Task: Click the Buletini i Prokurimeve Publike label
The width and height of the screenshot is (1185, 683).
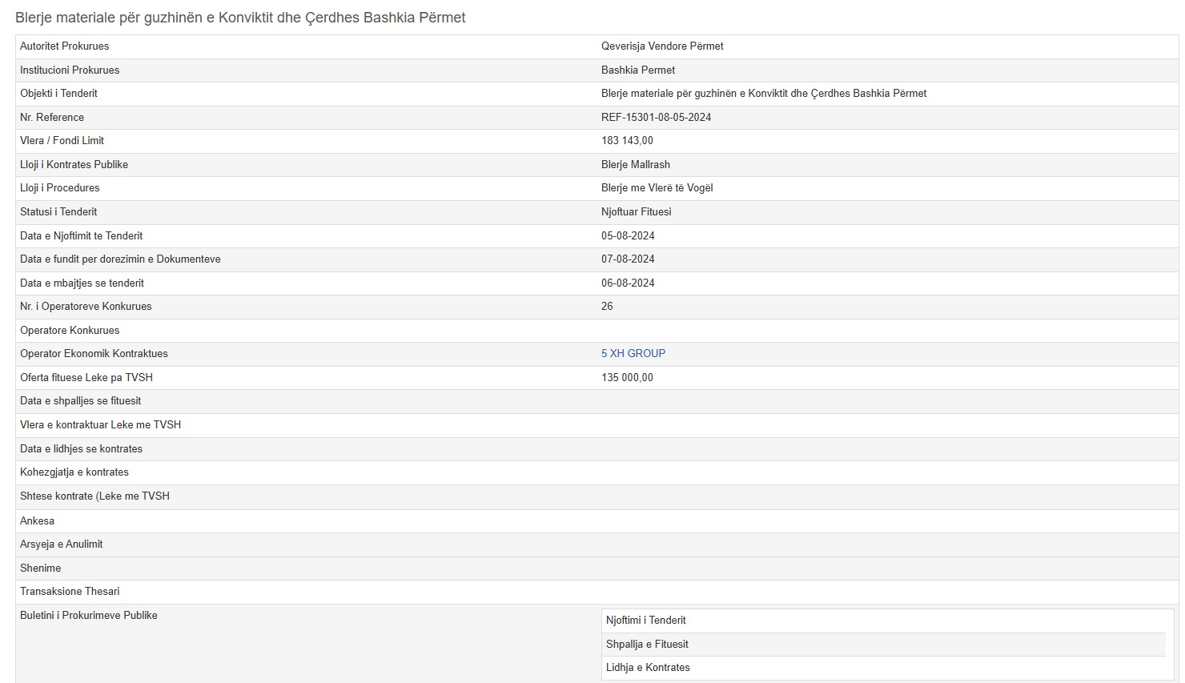Action: coord(88,615)
